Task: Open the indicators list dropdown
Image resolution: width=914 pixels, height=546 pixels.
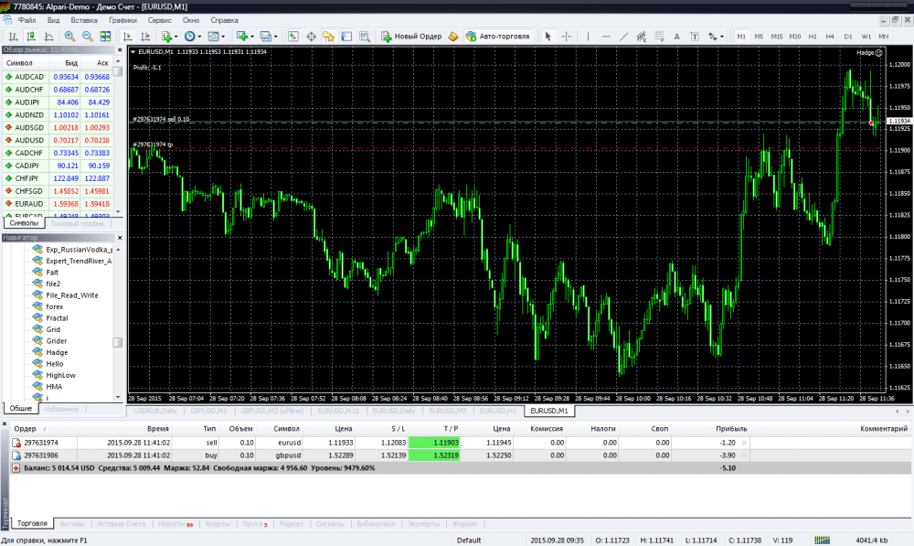Action: click(169, 37)
